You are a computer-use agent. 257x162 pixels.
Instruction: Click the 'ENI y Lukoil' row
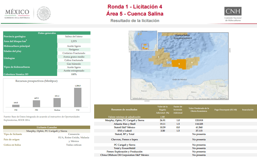tap(176, 131)
